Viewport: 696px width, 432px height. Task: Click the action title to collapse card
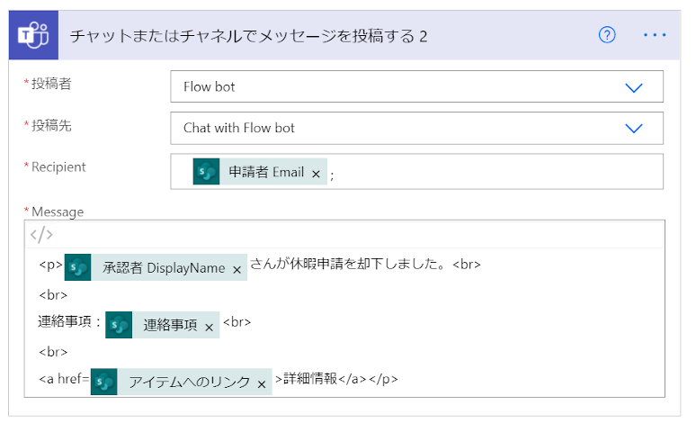(x=248, y=36)
